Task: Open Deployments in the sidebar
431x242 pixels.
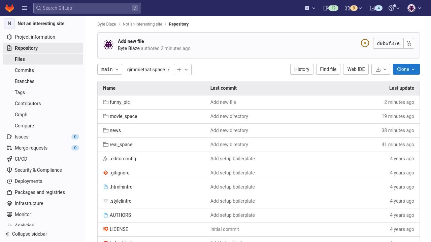Action: click(x=43, y=181)
